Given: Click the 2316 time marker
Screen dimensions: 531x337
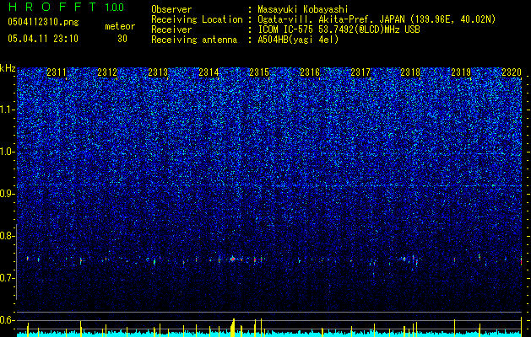Looking at the screenshot, I should click(310, 72).
